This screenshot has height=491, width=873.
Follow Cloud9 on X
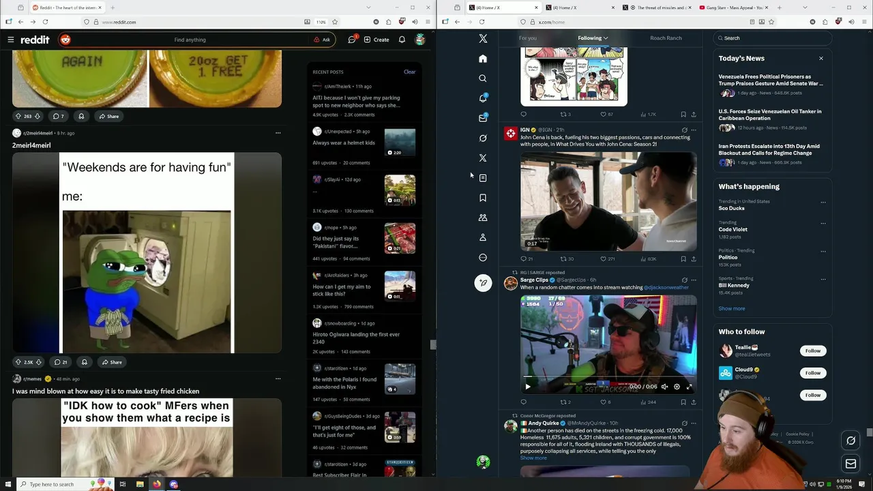pyautogui.click(x=813, y=373)
